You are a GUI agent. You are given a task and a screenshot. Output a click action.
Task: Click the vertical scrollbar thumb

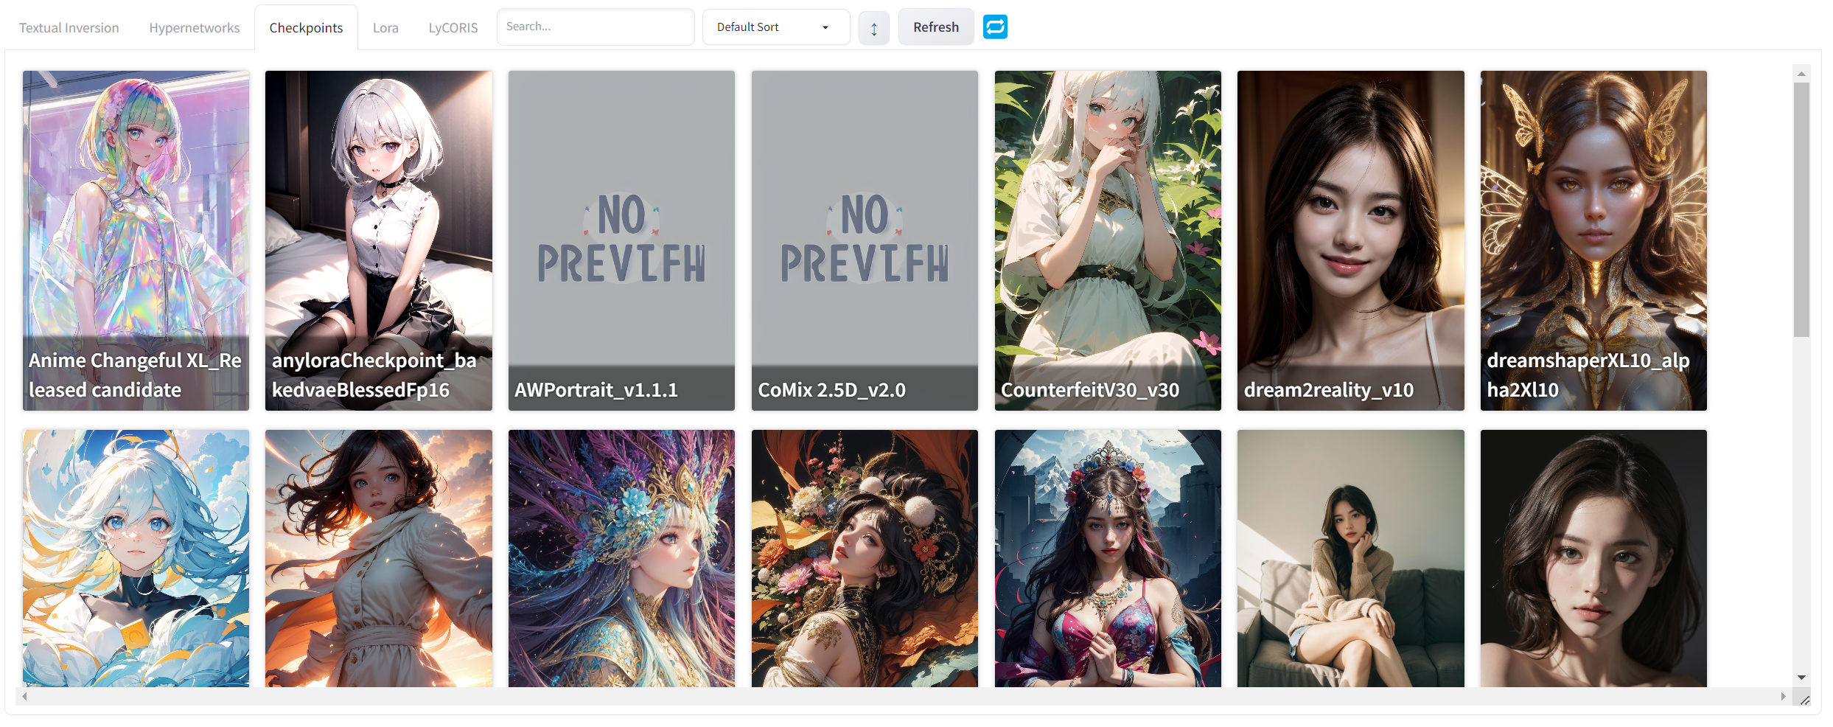point(1801,209)
